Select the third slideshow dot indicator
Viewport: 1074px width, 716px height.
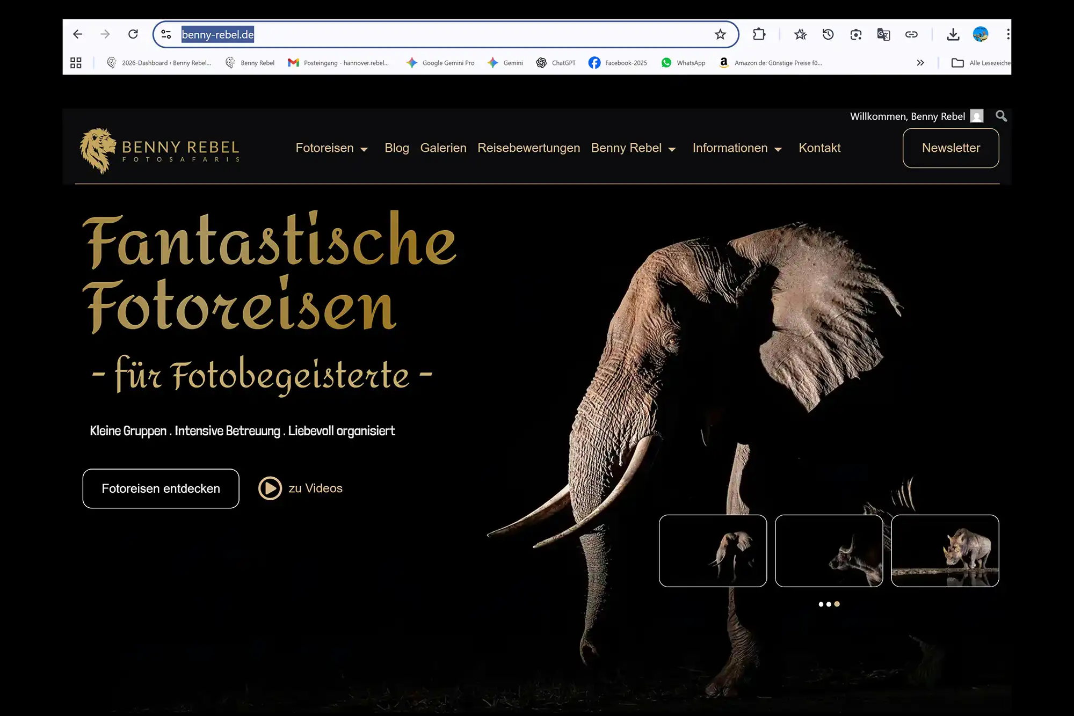[837, 604]
